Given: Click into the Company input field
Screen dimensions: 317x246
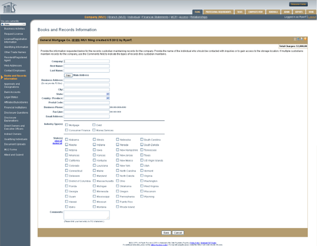Looking at the screenshot, I should [x=87, y=61].
